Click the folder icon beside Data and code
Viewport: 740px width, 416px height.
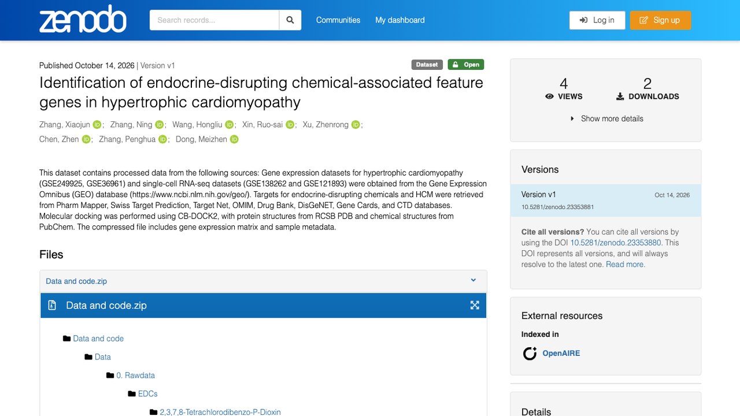tap(66, 339)
